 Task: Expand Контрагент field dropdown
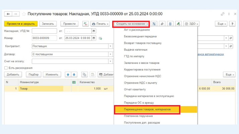(x=110, y=46)
